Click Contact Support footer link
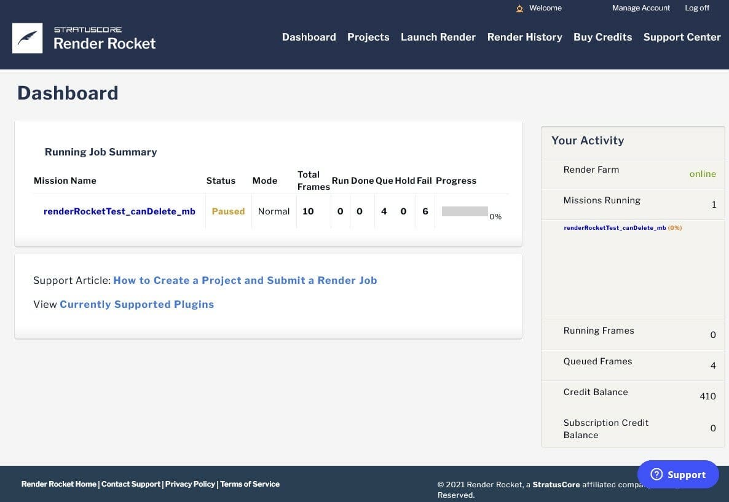This screenshot has height=502, width=729. tap(131, 484)
